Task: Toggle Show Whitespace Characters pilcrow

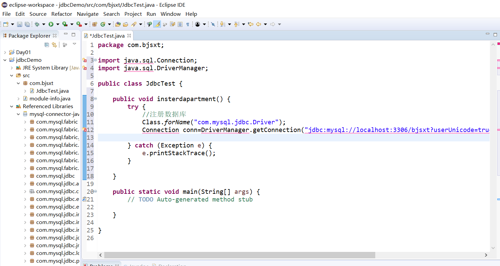Action: click(188, 24)
